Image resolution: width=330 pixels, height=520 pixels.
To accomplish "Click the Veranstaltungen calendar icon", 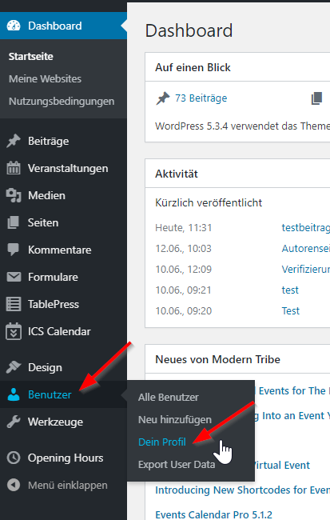I will [x=14, y=168].
